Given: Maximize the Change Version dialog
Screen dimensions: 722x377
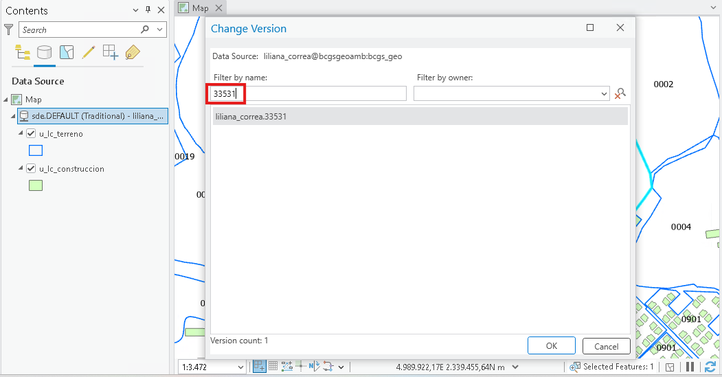Looking at the screenshot, I should point(590,27).
